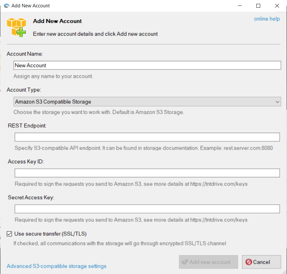The image size is (287, 274).
Task: Uncheck Use secure transfer (SSL/TLS)
Action: [9, 234]
